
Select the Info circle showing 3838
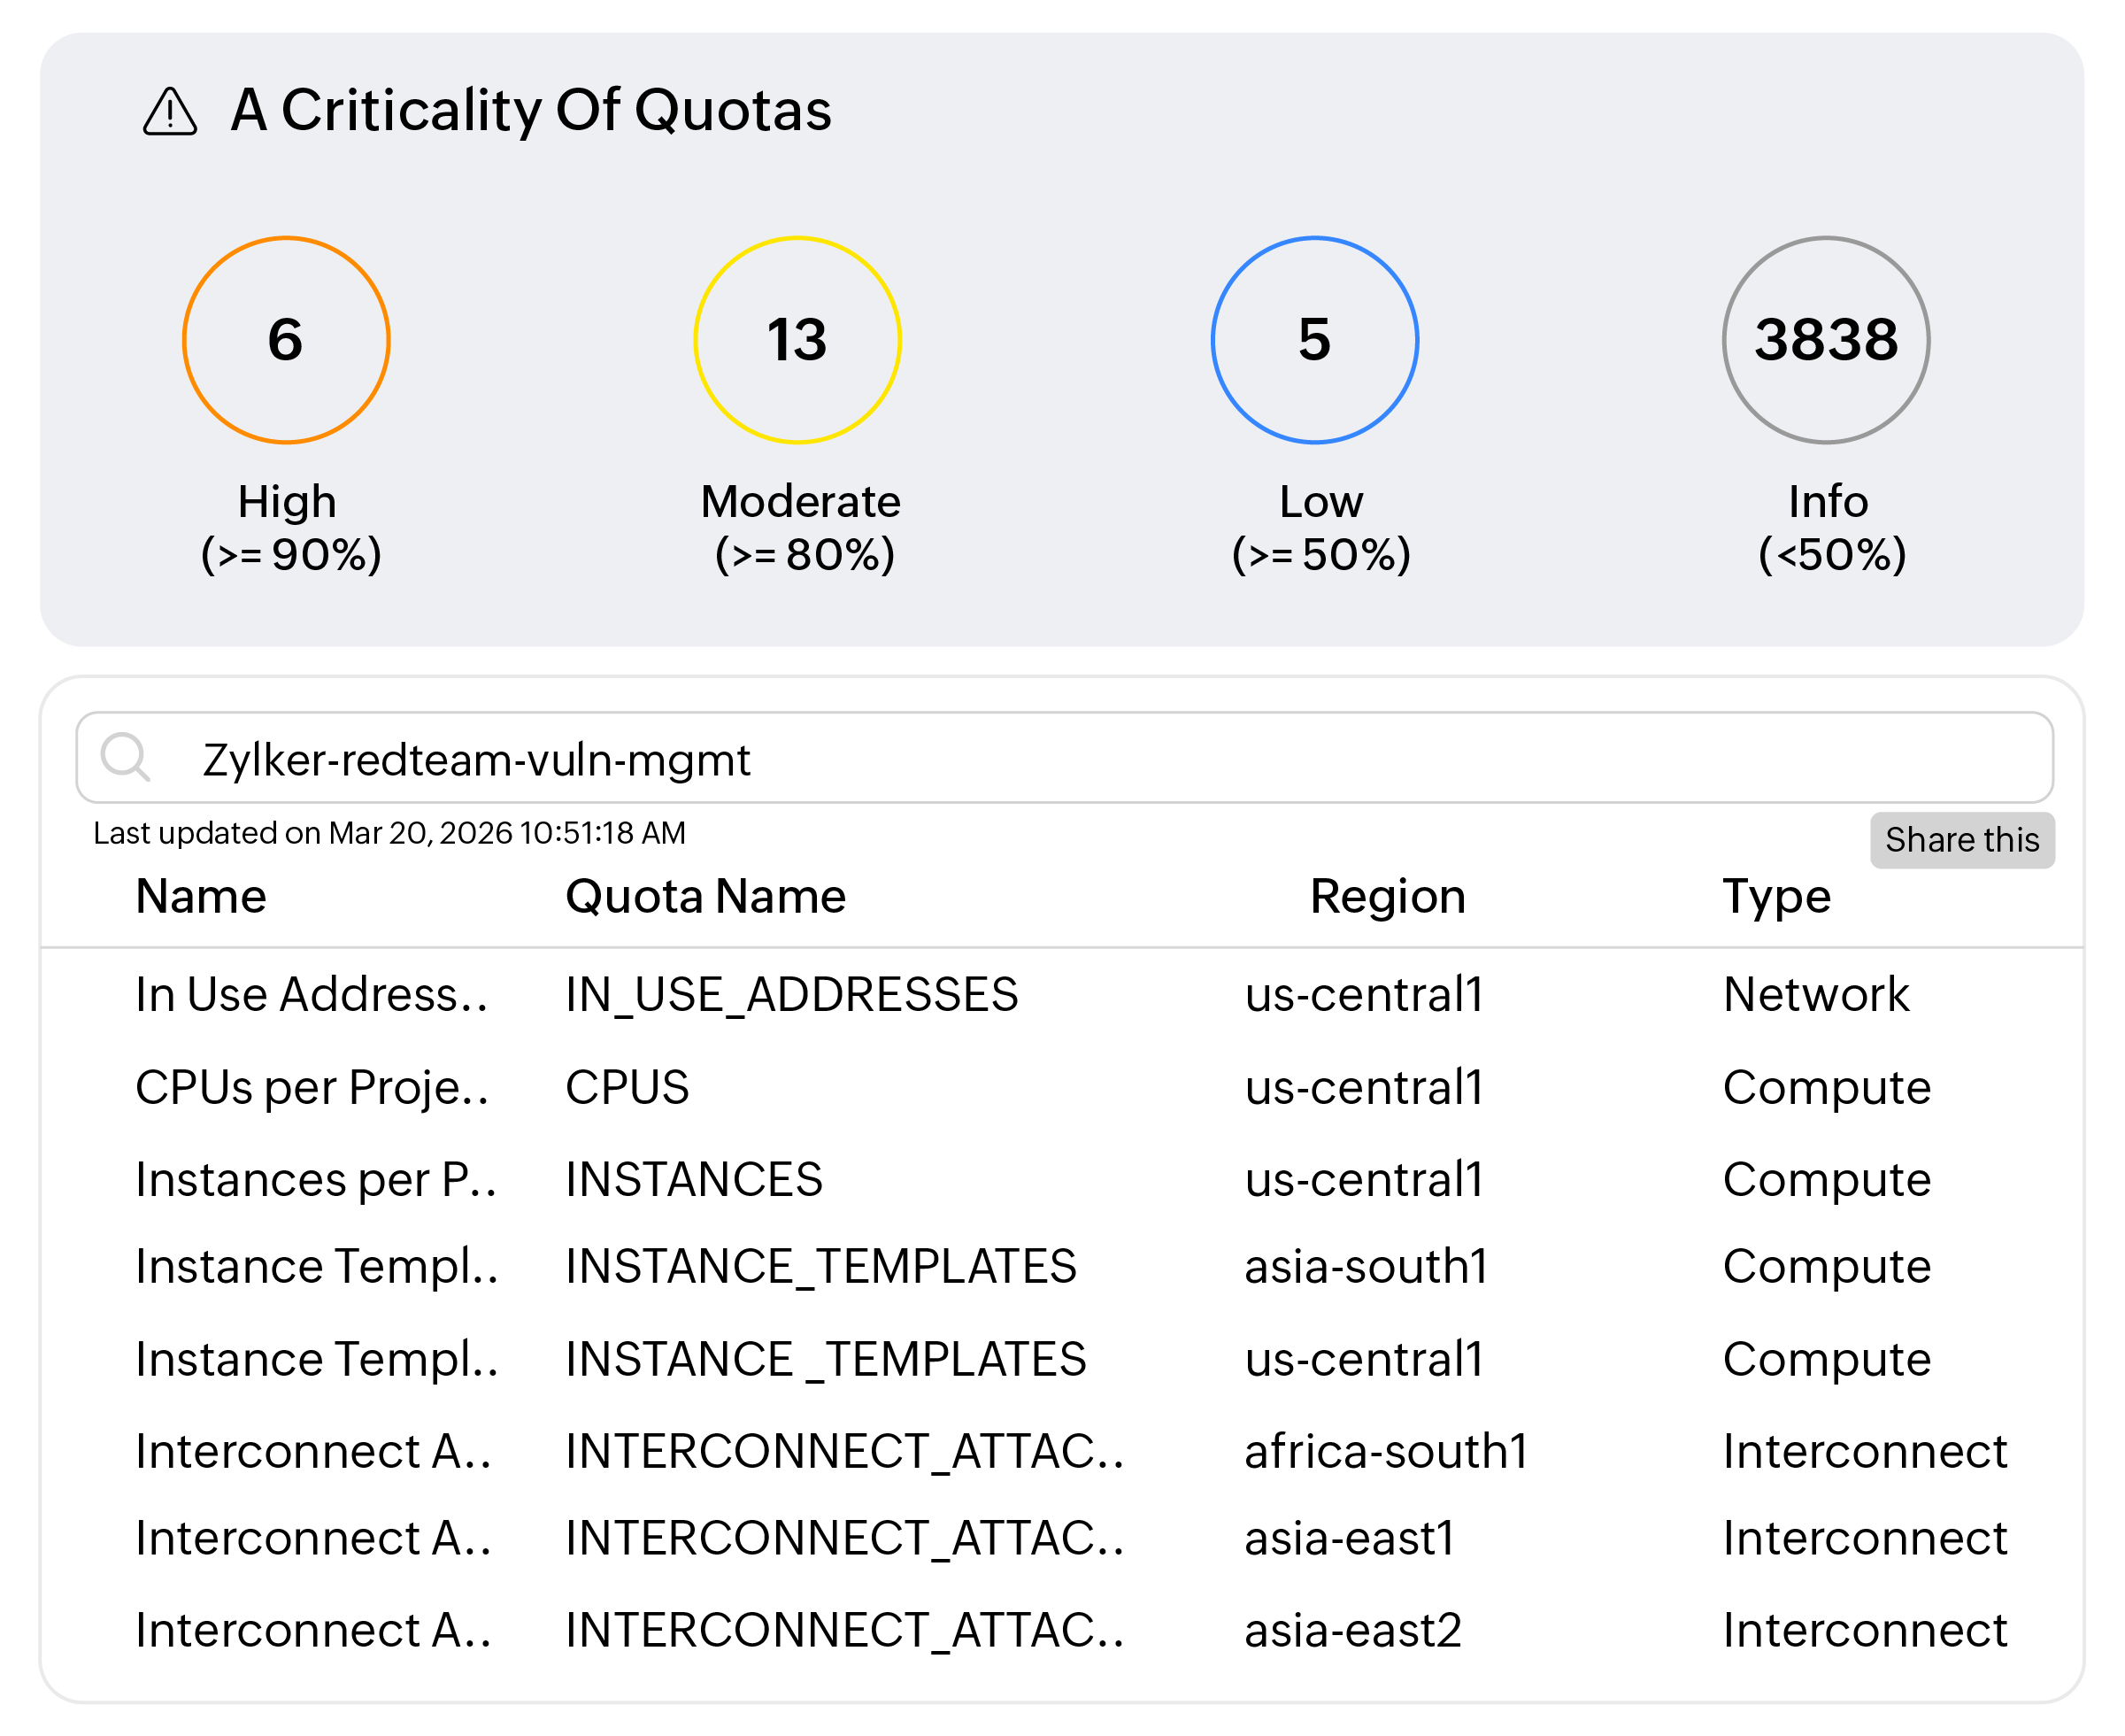click(1826, 340)
